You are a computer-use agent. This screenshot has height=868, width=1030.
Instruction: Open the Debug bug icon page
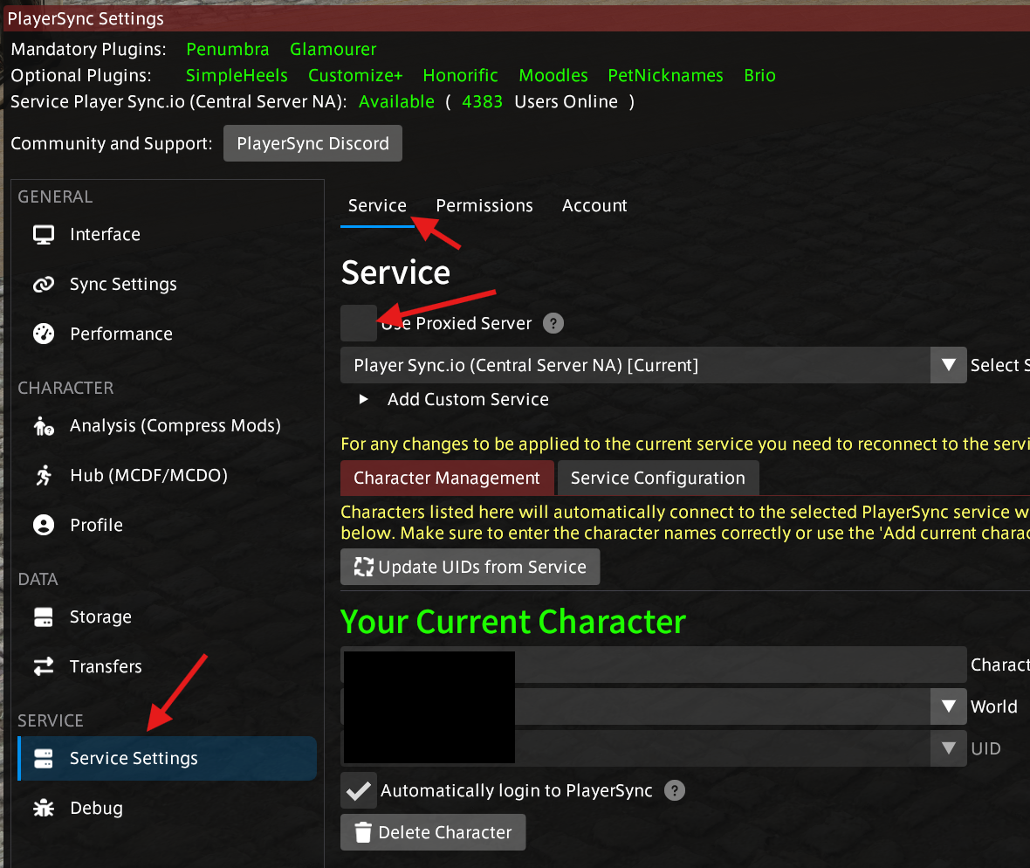pos(43,809)
